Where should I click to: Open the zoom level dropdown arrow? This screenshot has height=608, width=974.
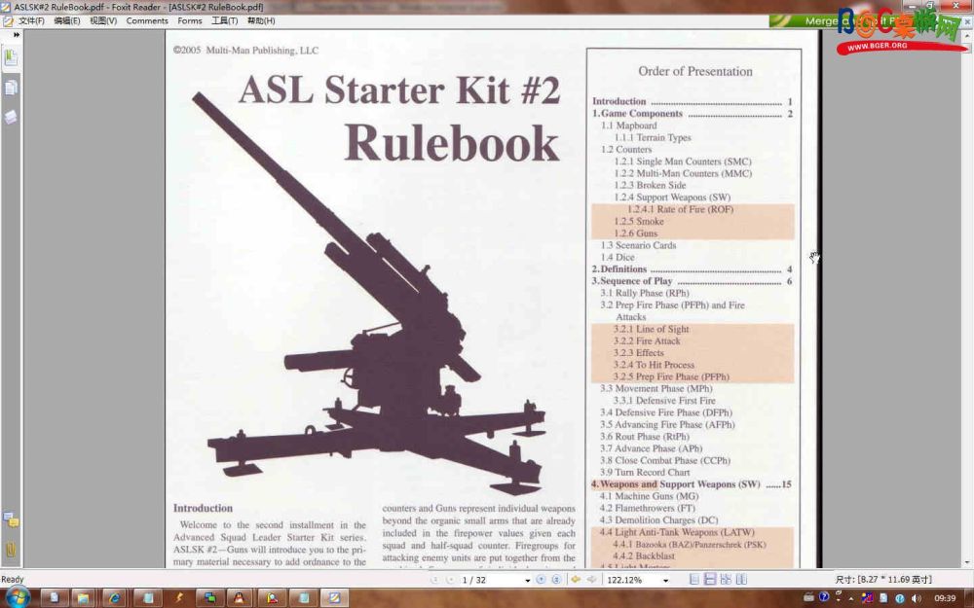[666, 581]
